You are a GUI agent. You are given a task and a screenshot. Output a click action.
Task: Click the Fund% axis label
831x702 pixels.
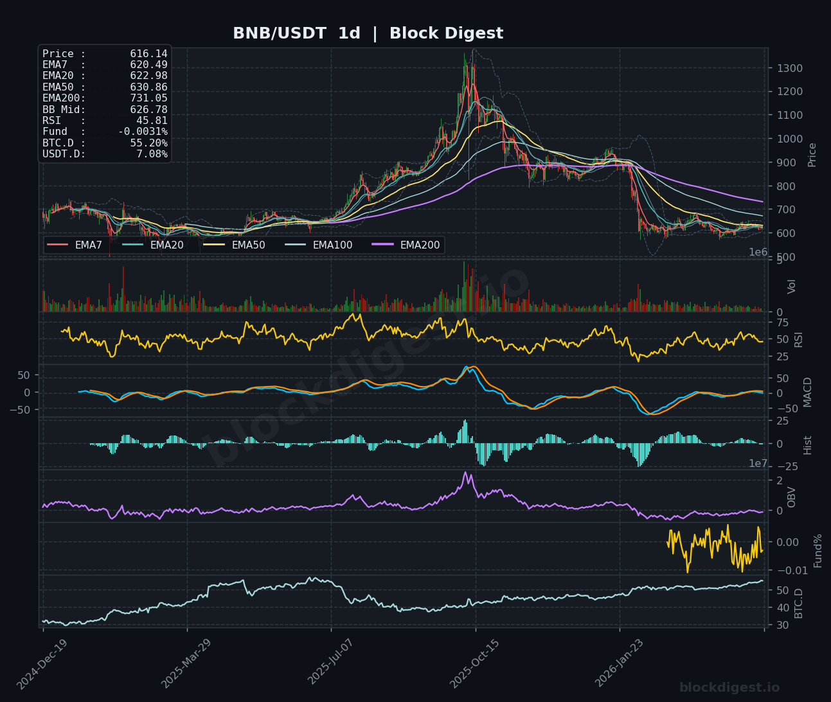coord(818,550)
